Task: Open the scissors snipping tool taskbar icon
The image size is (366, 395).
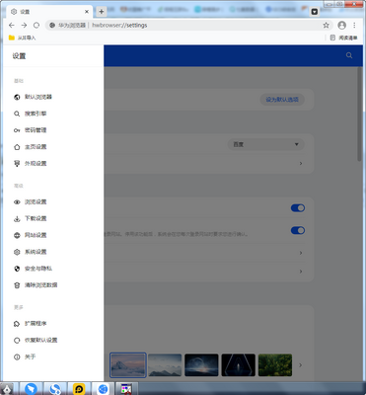Action: pos(126,389)
